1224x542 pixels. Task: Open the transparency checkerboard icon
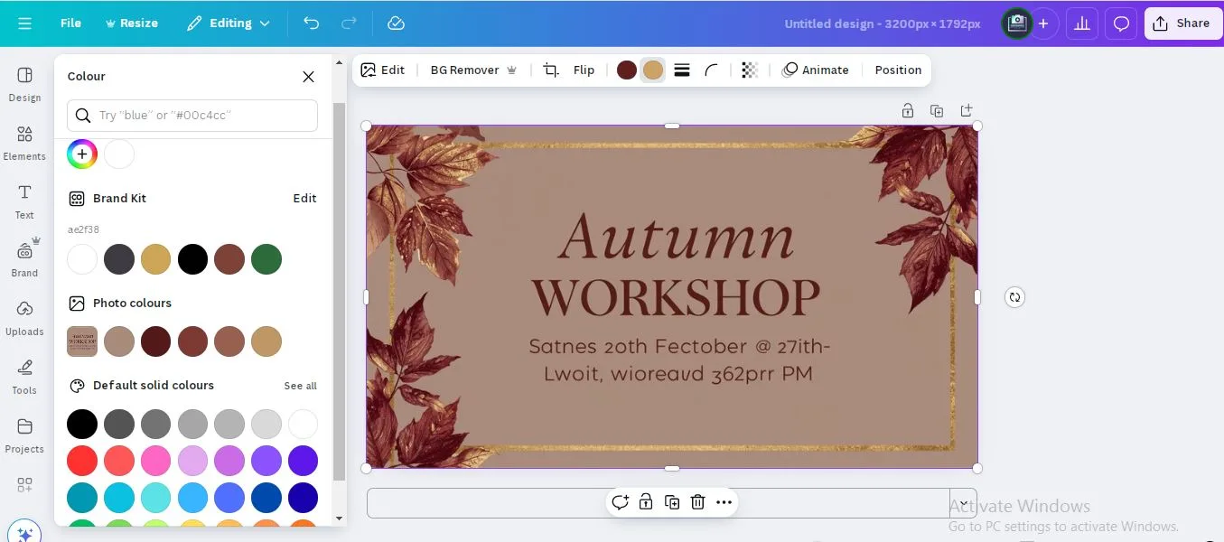pos(749,70)
